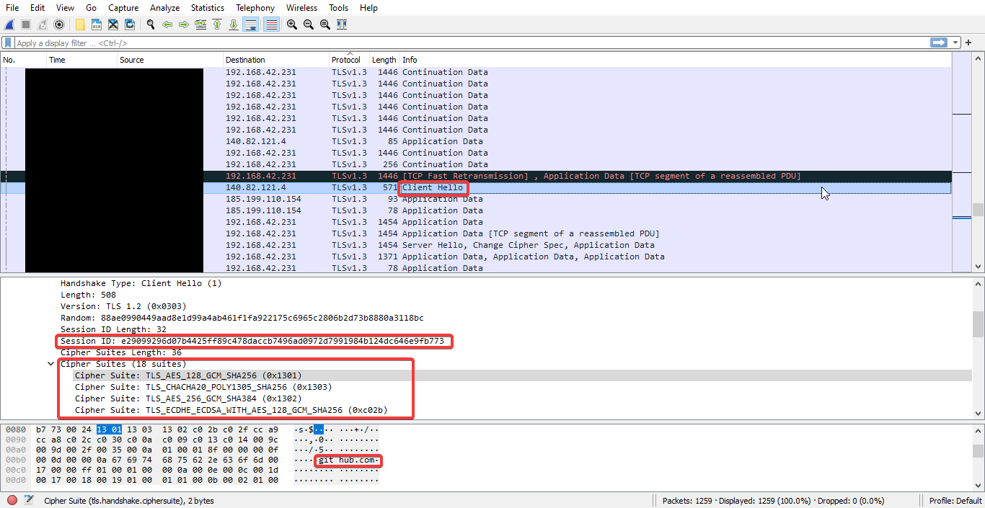The width and height of the screenshot is (985, 508).
Task: Toggle packet list colorization
Action: pos(271,24)
